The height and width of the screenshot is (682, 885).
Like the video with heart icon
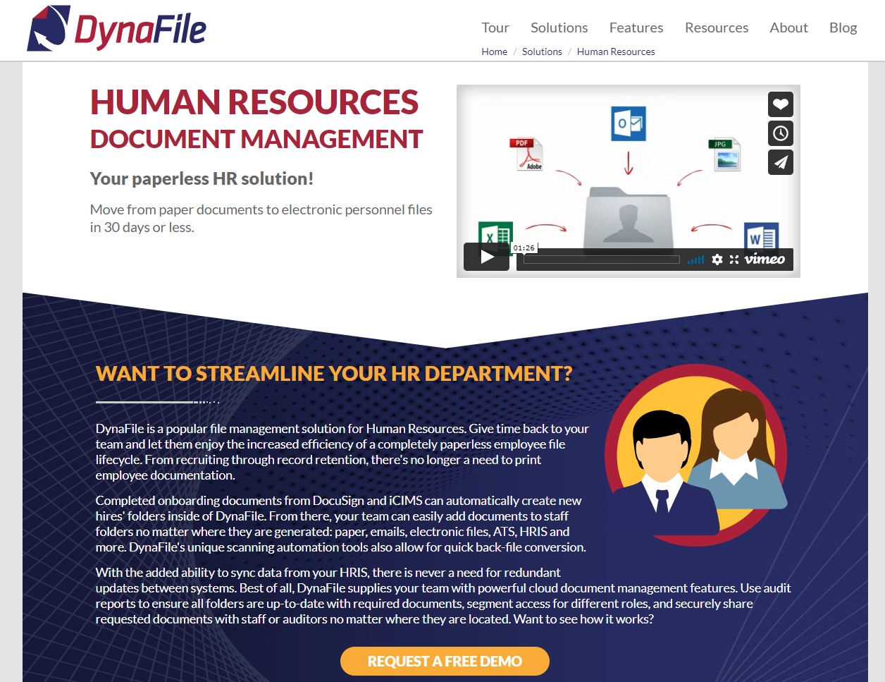(x=780, y=104)
